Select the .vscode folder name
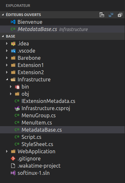 [26, 51]
